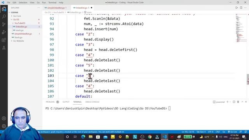Open the View menu
This screenshot has height=140, width=249.
coord(32,2)
